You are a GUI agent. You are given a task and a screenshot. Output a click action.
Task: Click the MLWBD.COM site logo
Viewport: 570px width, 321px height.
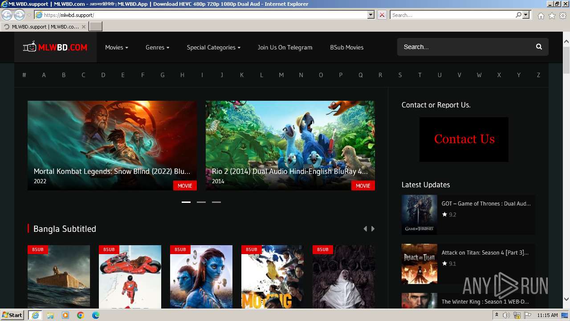point(55,47)
